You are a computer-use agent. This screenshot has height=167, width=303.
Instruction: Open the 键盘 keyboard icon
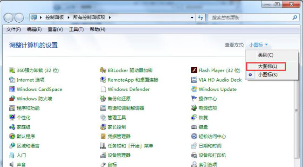[x=194, y=127]
